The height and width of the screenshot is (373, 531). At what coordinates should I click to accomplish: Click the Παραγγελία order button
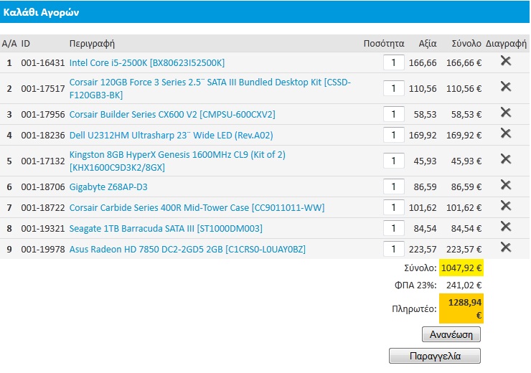[x=435, y=356]
